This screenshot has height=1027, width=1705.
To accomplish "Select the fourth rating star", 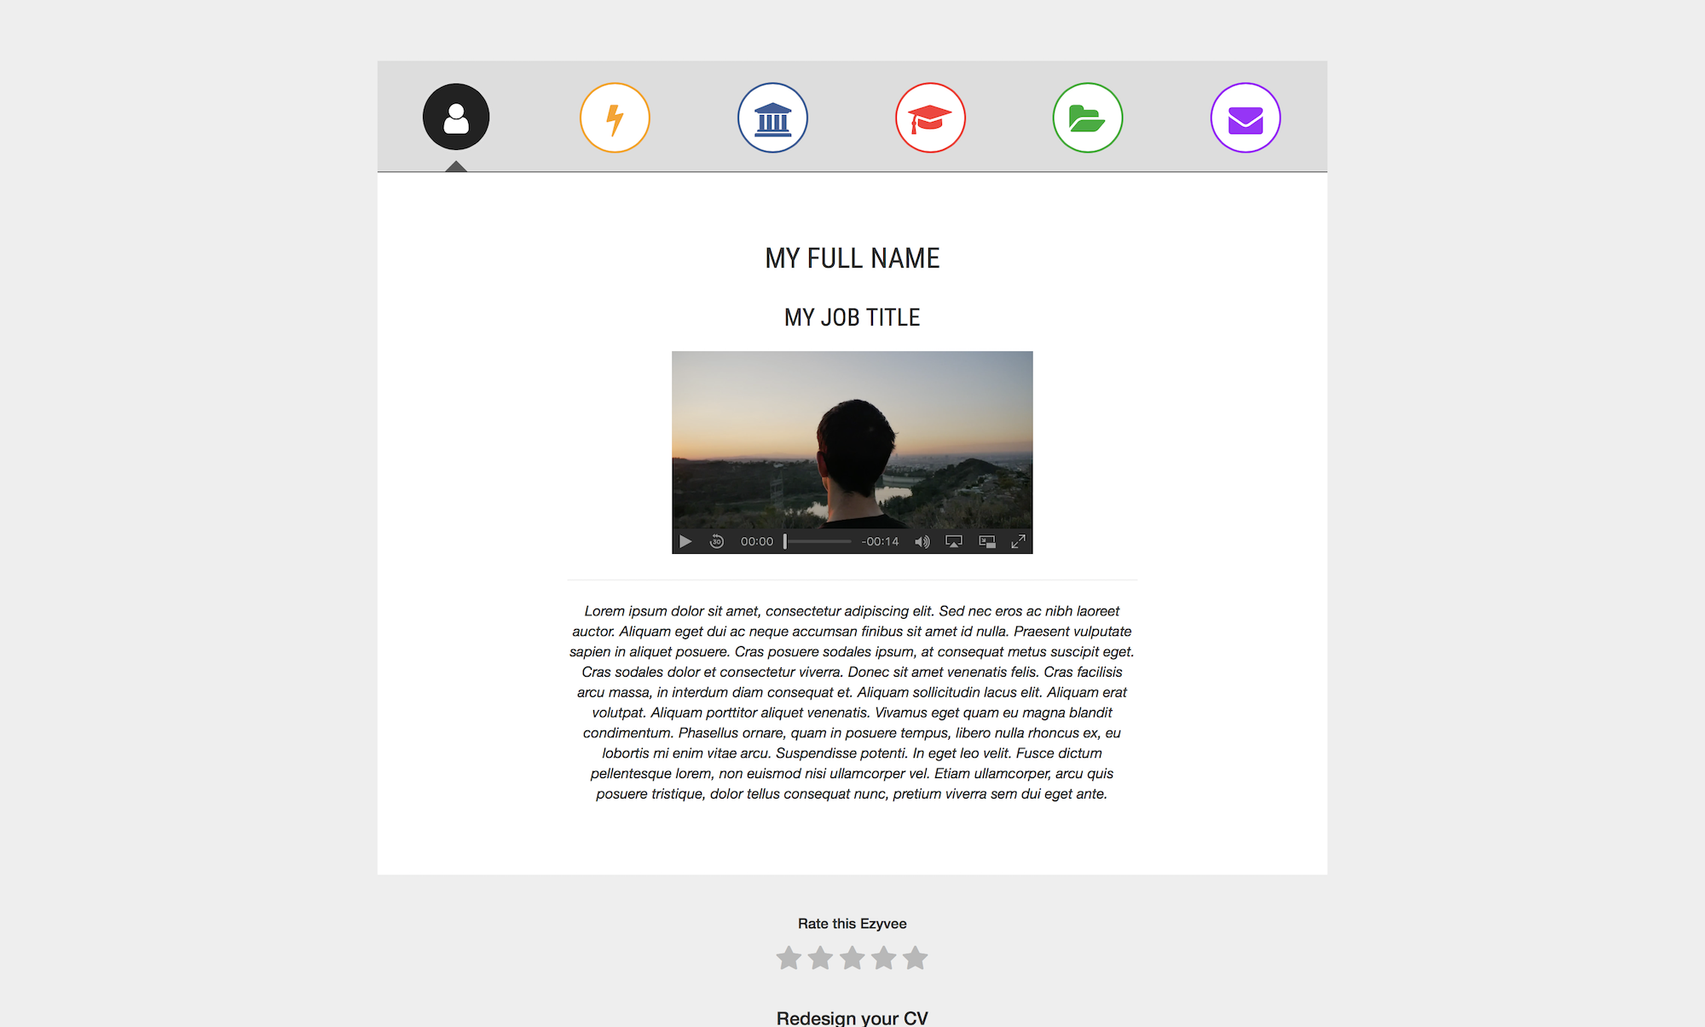I will (x=884, y=958).
